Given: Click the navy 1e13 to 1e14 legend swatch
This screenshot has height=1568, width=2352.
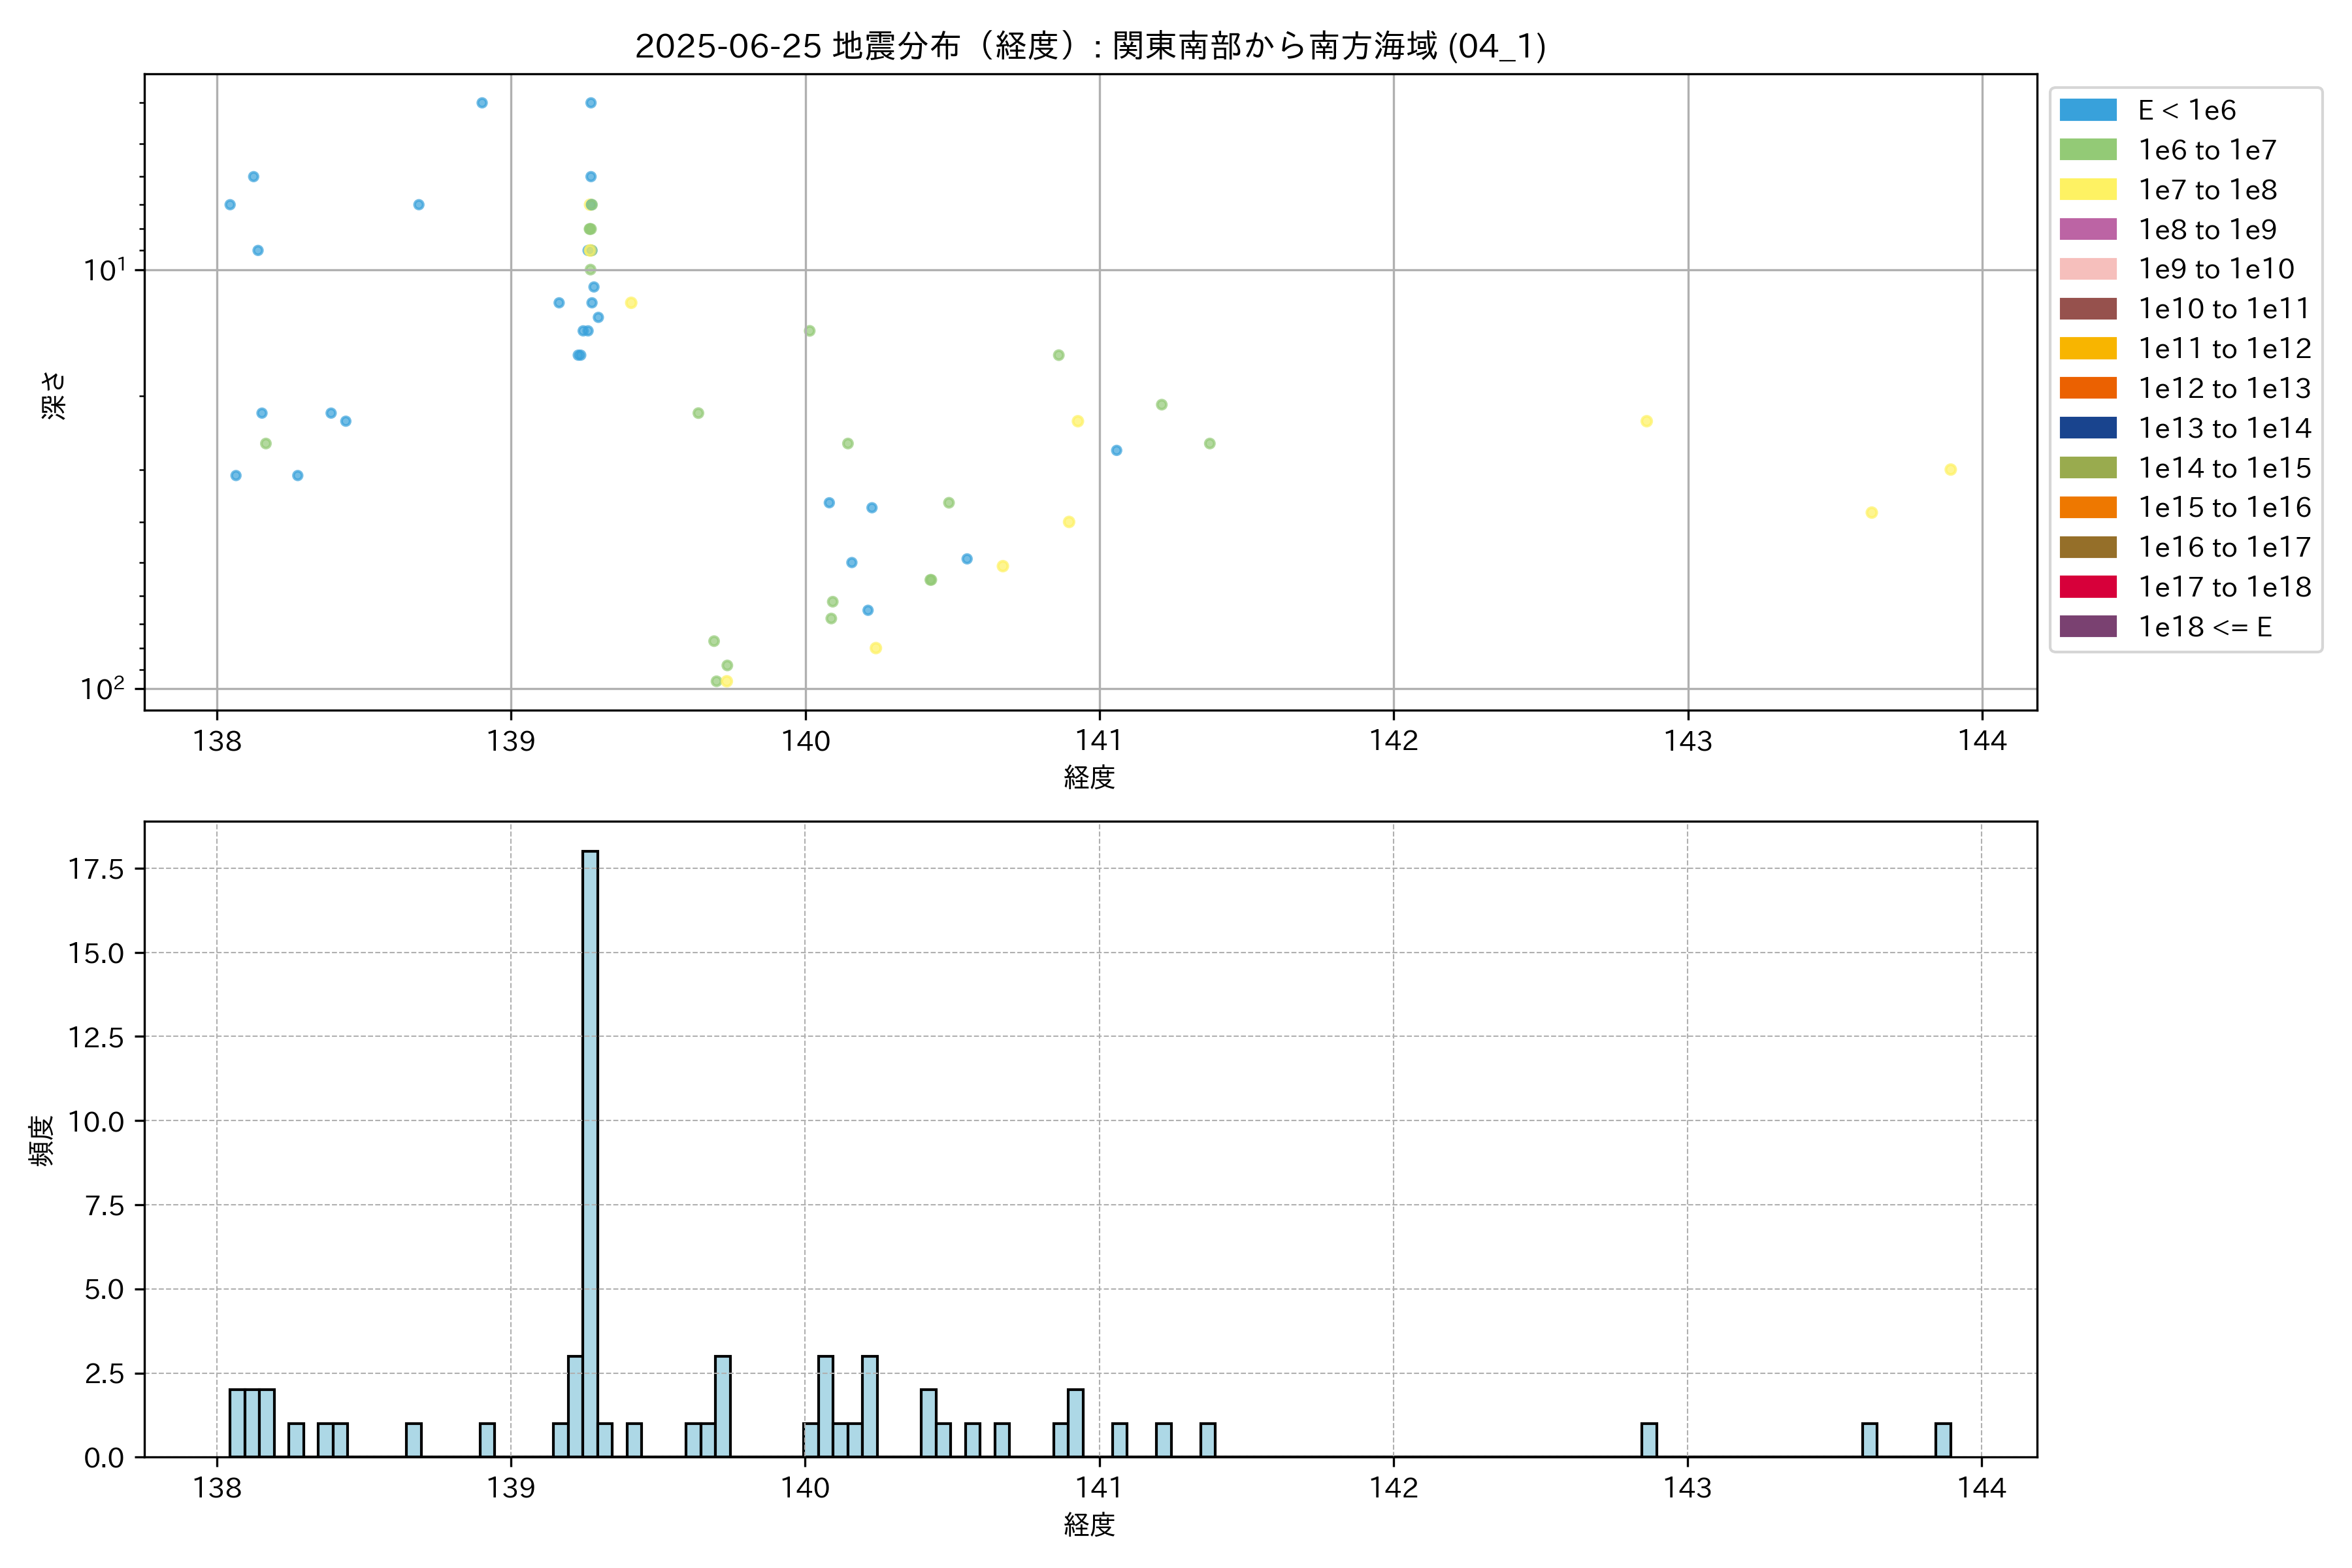Looking at the screenshot, I should click(x=2088, y=428).
